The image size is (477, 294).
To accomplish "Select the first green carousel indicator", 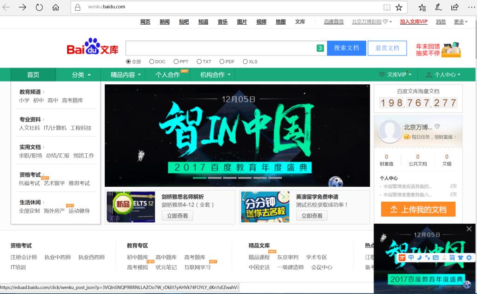I will point(199,178).
